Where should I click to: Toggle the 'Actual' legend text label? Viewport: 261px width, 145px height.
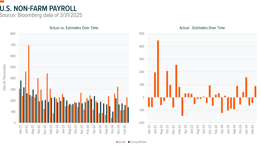coord(122,142)
